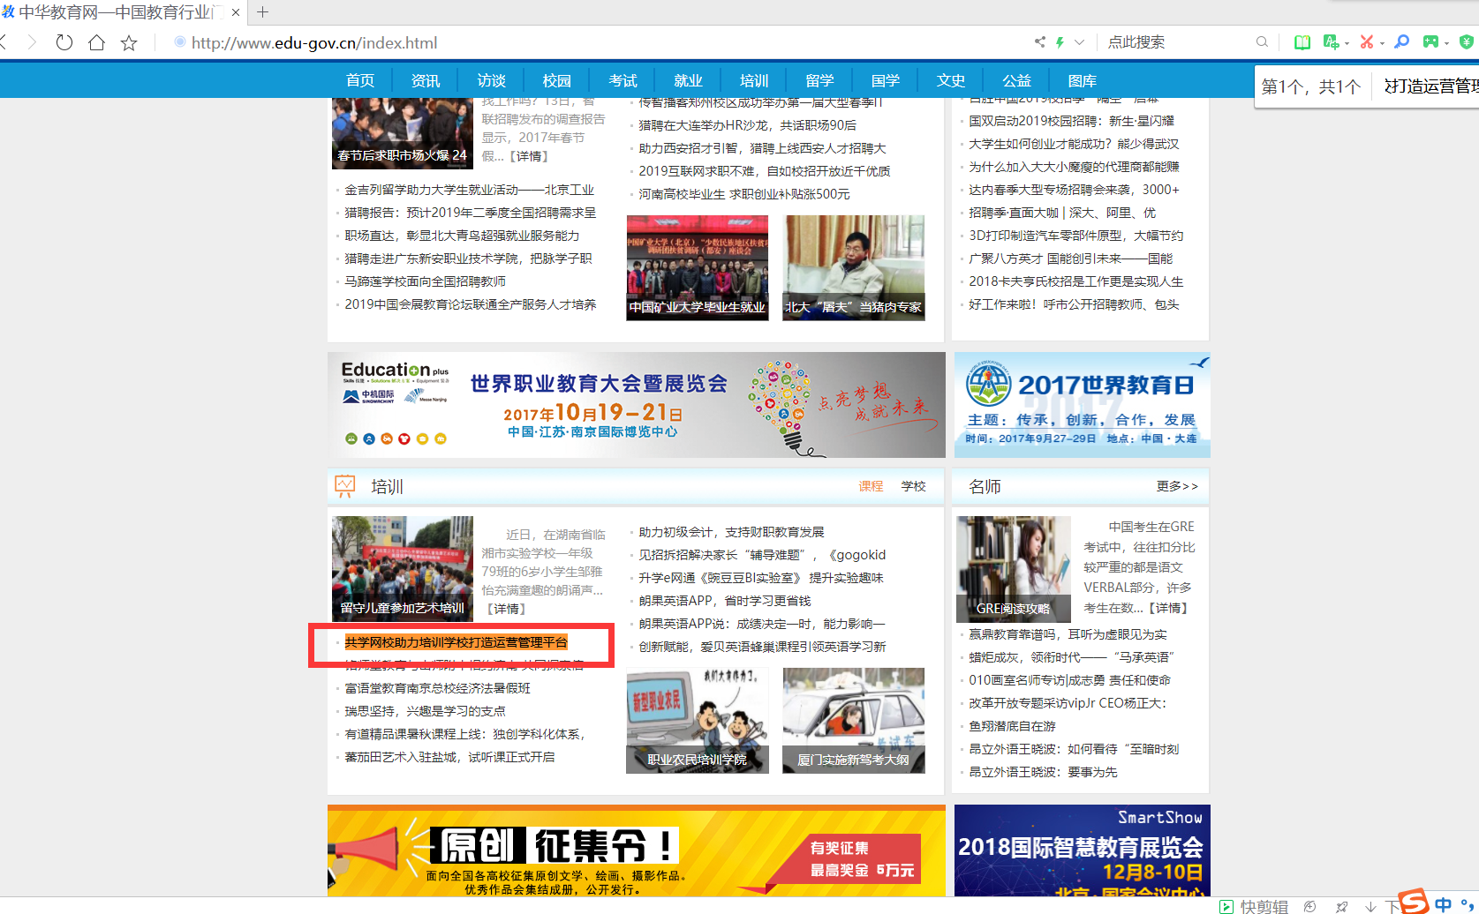Image resolution: width=1479 pixels, height=914 pixels.
Task: Click the 快剪辑 status bar button
Action: point(1254,906)
